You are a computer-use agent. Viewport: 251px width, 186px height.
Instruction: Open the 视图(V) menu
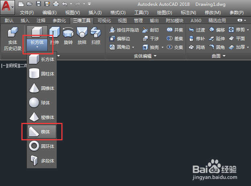click(73, 13)
